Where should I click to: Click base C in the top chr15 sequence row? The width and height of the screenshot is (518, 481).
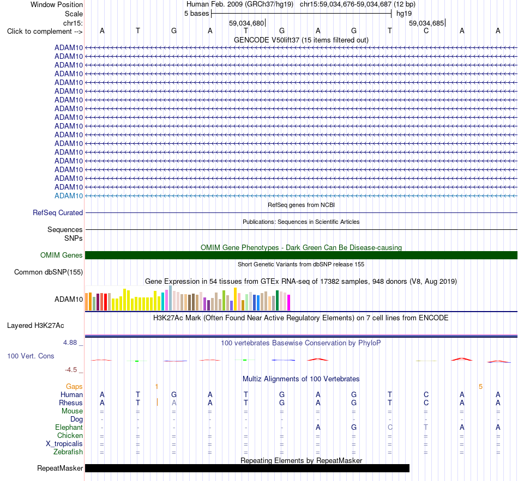(x=426, y=31)
